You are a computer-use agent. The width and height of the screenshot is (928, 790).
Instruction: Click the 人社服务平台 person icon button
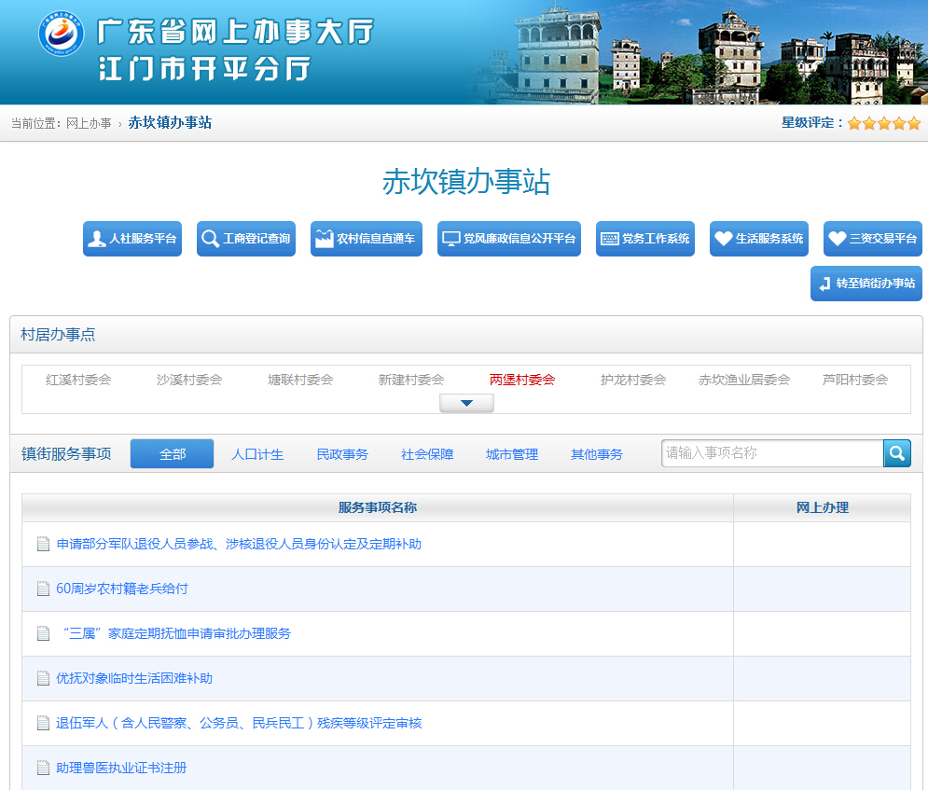click(97, 239)
